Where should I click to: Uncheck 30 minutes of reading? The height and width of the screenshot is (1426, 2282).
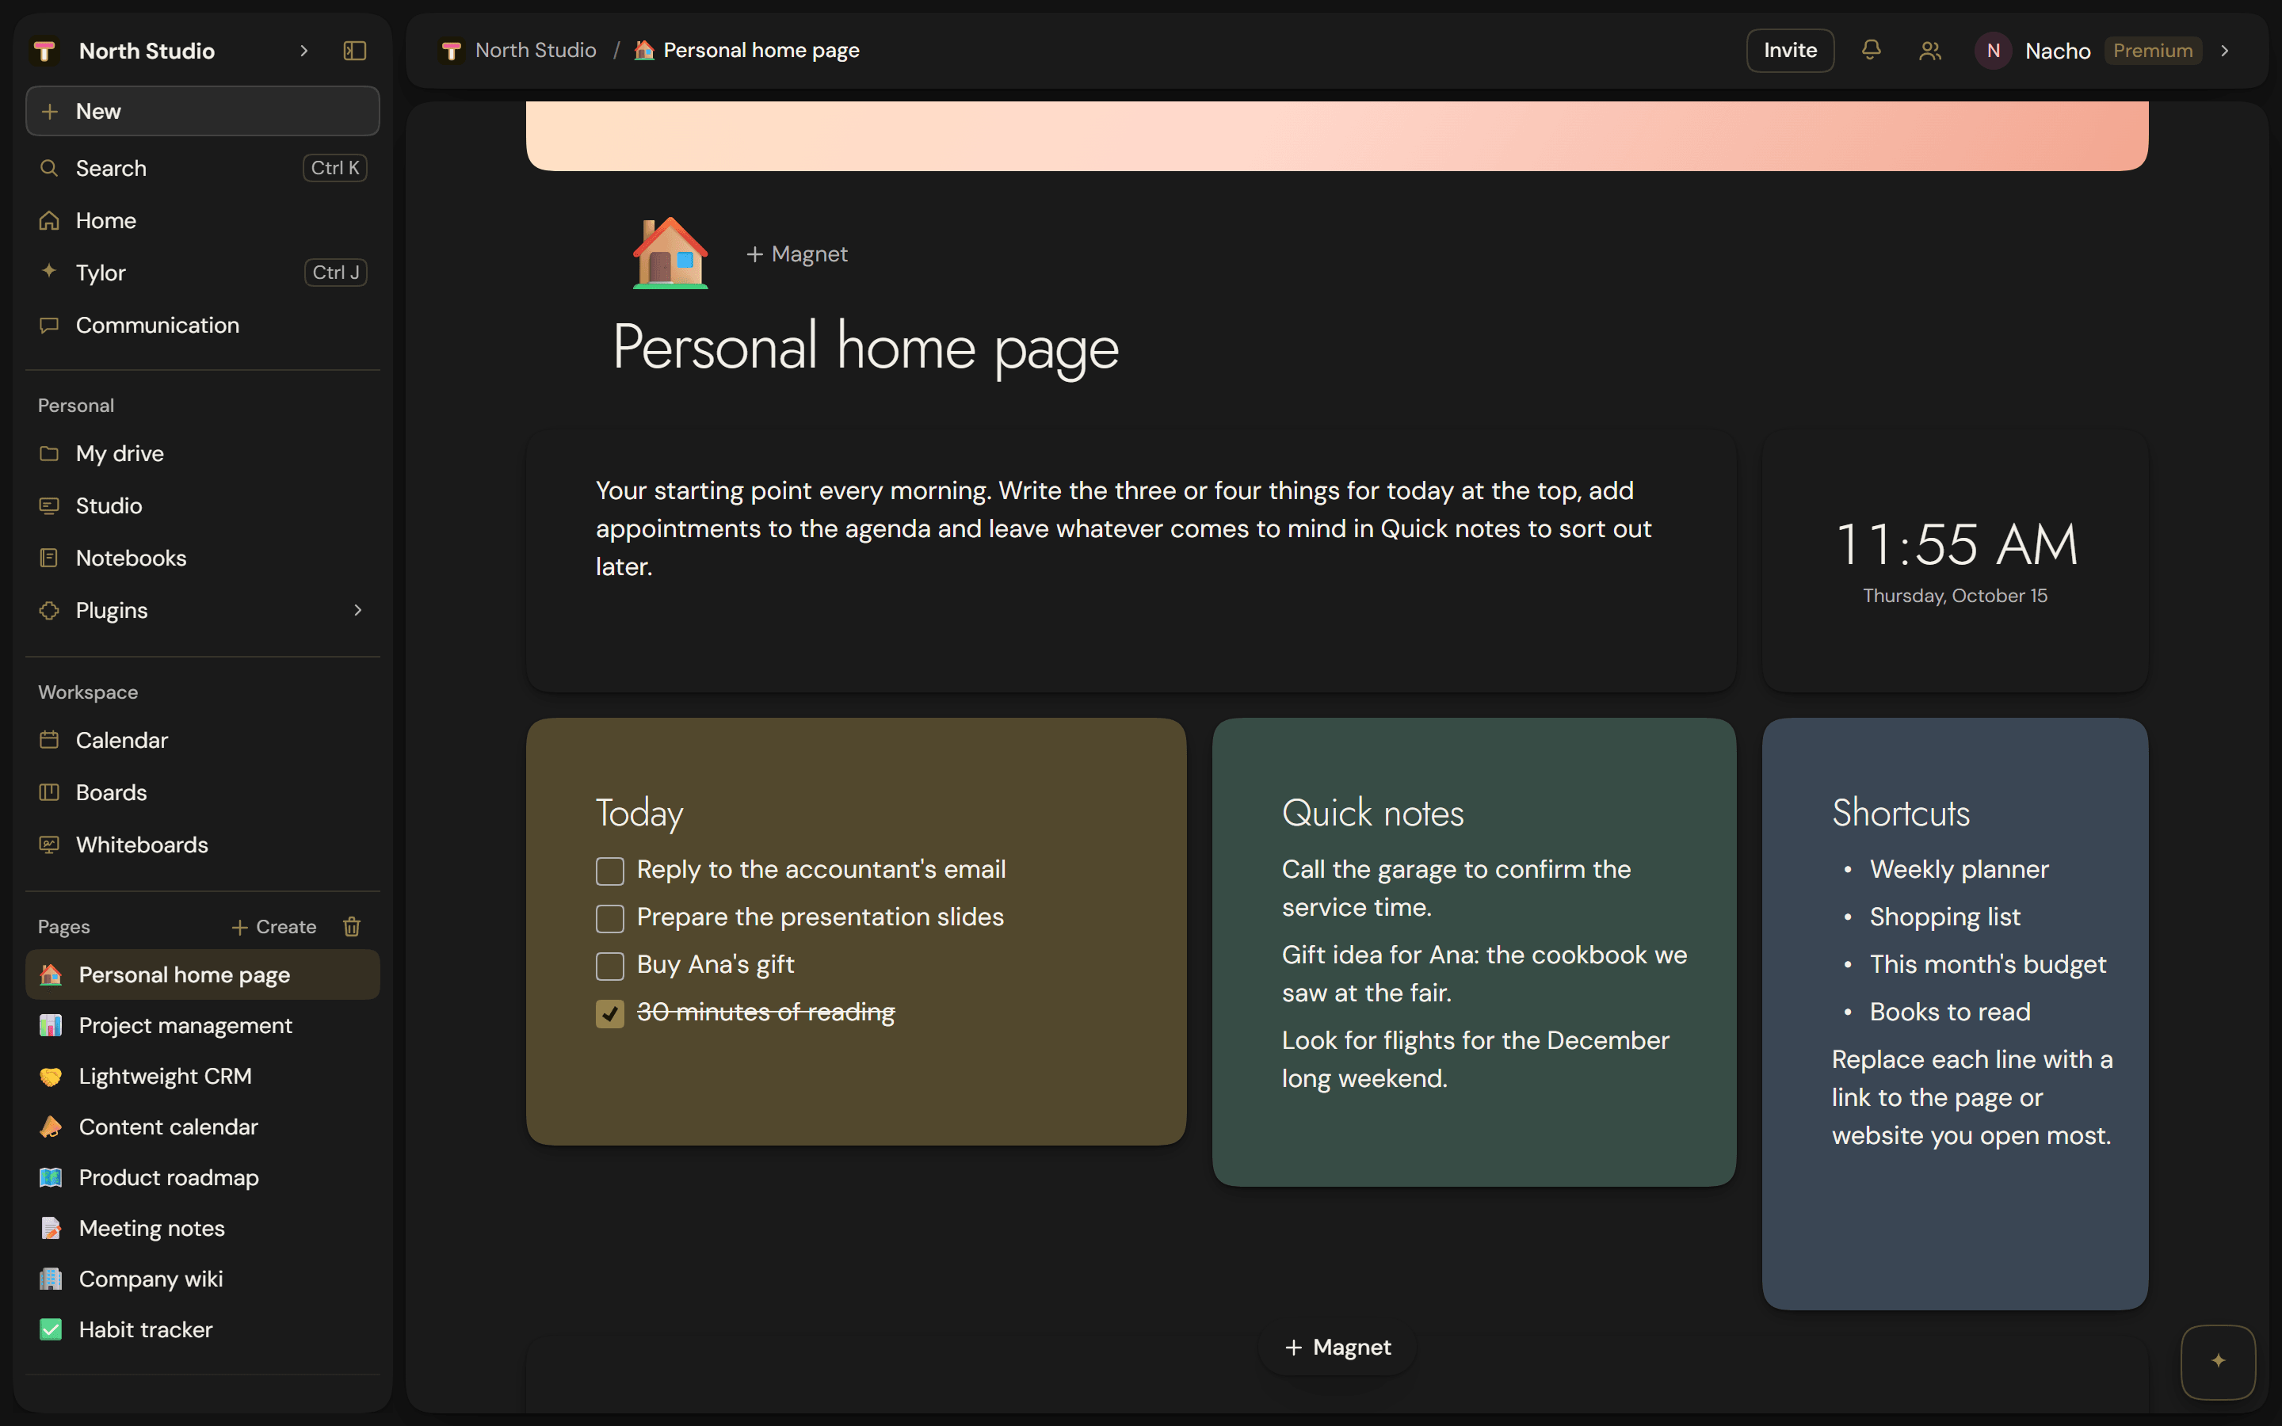coord(610,1014)
